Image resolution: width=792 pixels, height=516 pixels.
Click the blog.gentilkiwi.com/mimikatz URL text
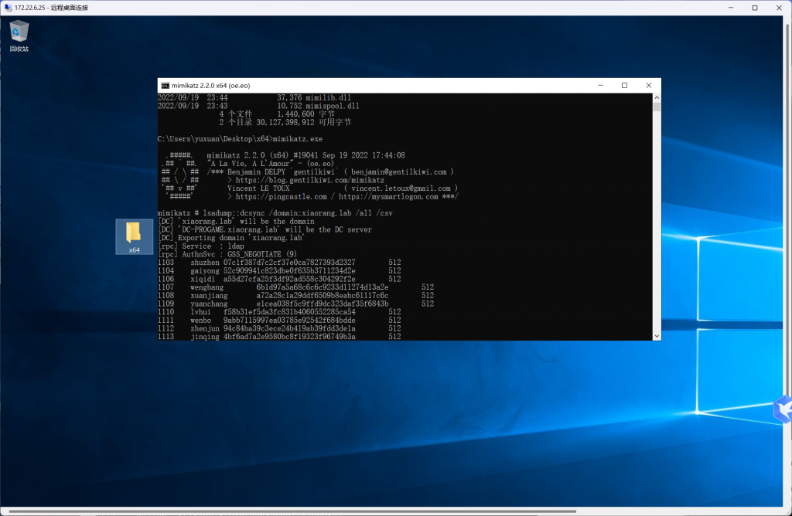point(309,180)
